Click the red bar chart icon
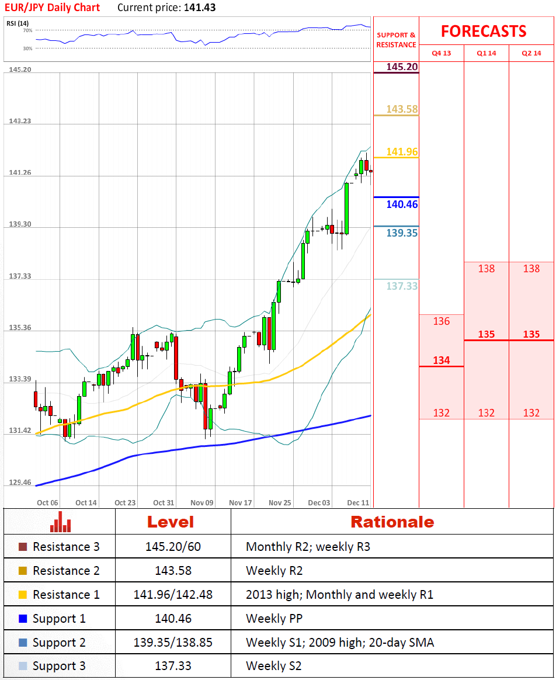Screen dimensions: 556x680 tap(60, 522)
